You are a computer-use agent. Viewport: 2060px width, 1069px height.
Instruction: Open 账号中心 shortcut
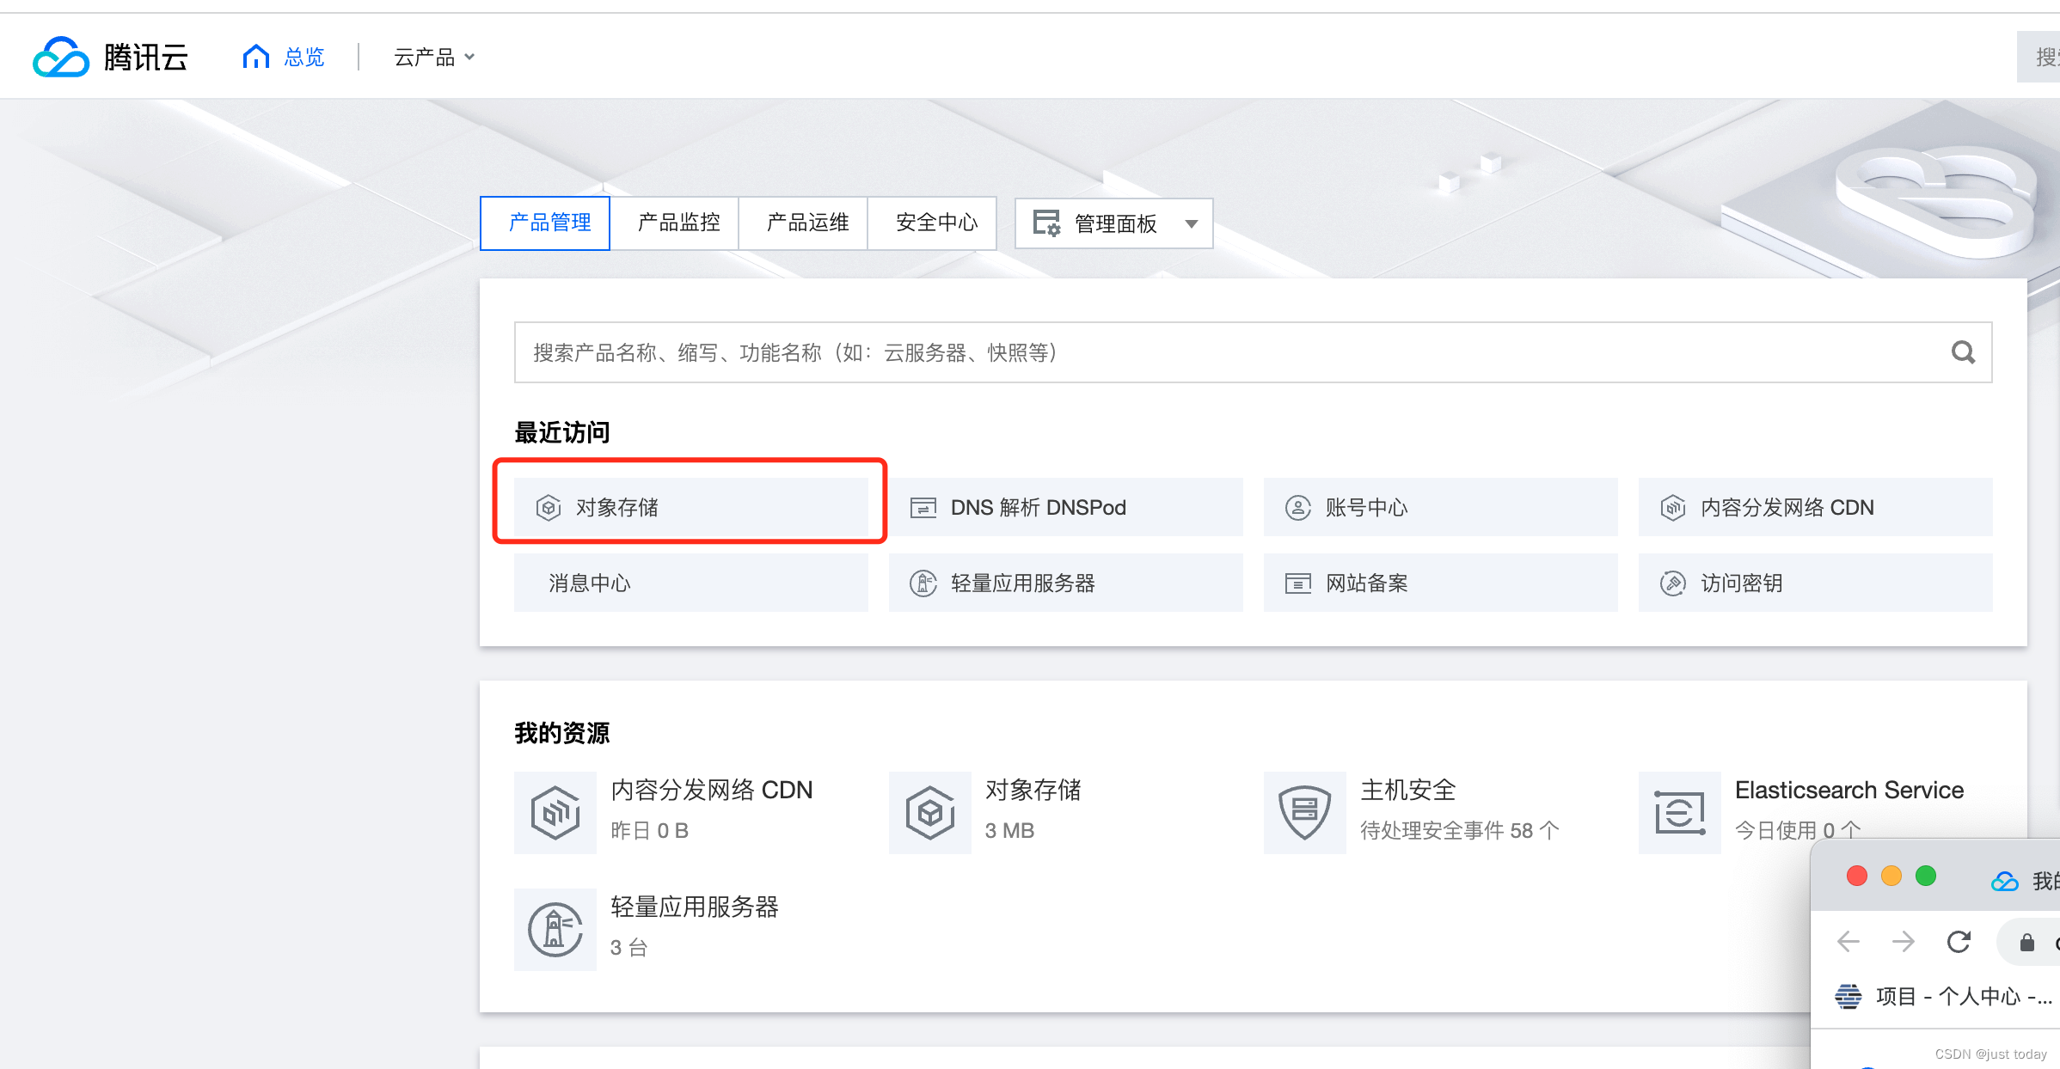(x=1441, y=507)
